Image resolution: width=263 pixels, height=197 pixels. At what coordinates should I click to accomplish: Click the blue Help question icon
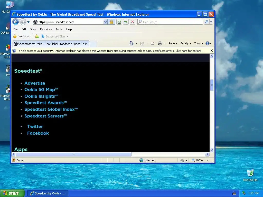click(x=208, y=43)
